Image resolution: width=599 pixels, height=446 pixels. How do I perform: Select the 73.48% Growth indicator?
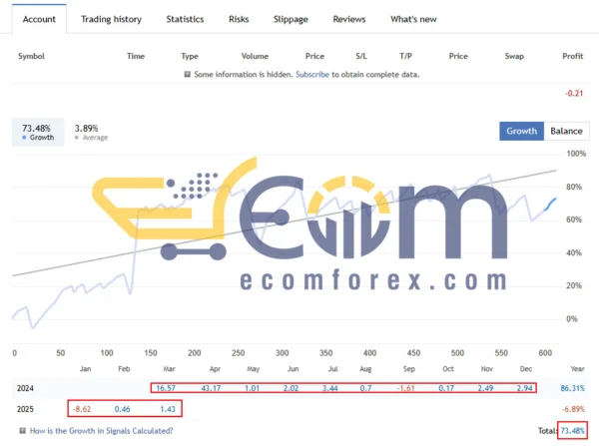[38, 132]
